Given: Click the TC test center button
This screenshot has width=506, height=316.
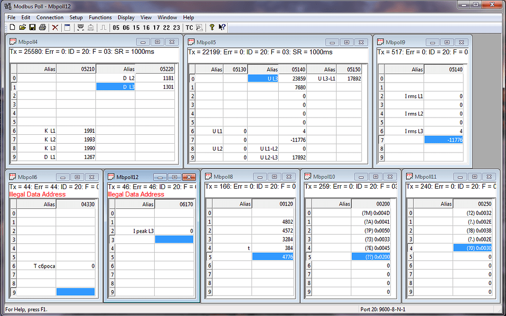Looking at the screenshot, I should 189,28.
